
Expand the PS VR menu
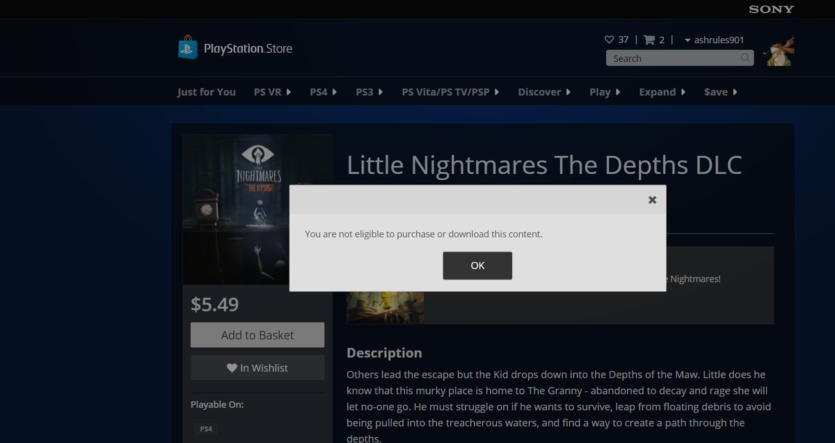coord(272,92)
